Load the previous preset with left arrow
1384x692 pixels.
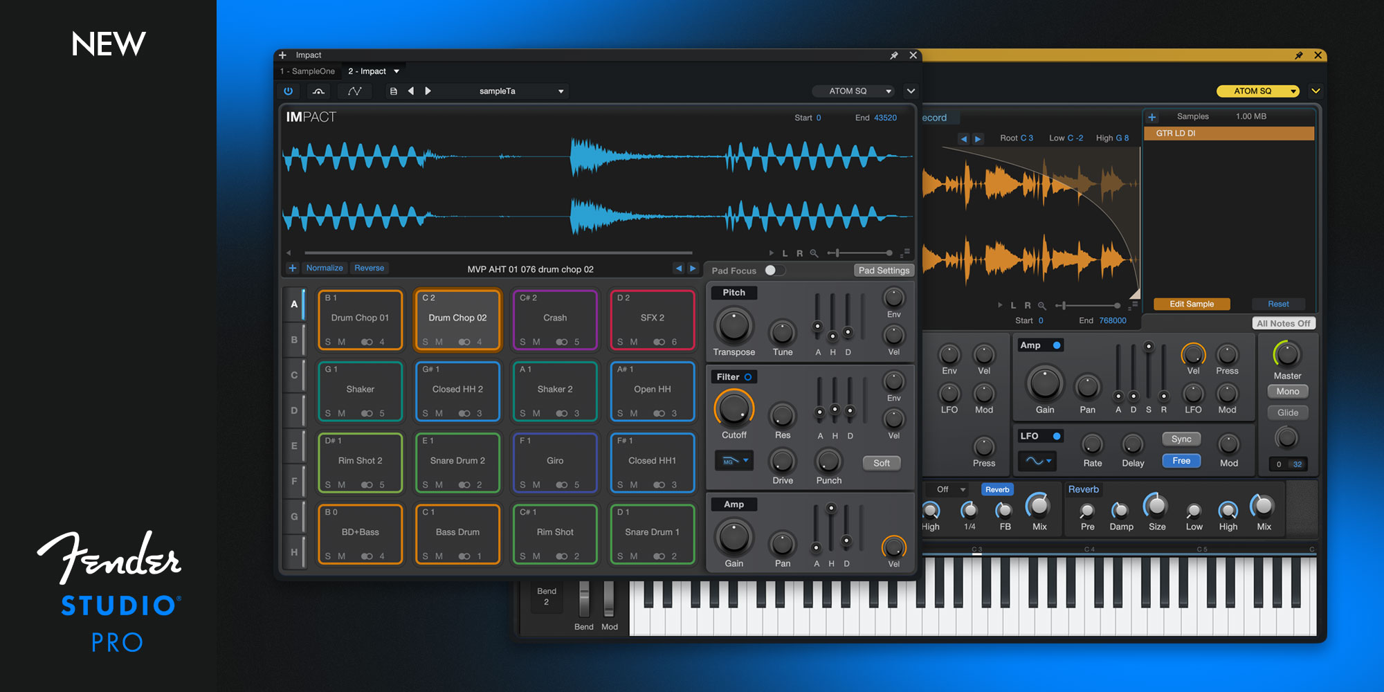[411, 91]
